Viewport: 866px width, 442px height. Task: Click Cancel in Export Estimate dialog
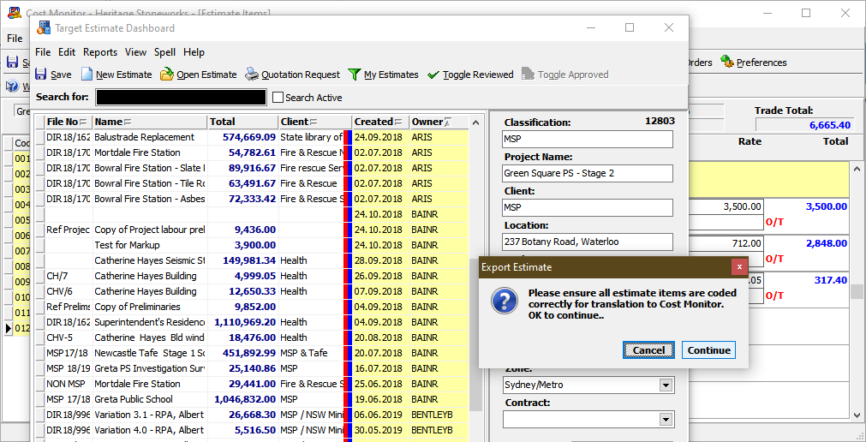648,349
